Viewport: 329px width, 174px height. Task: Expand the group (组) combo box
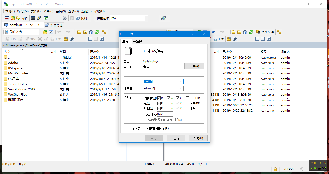(x=181, y=81)
